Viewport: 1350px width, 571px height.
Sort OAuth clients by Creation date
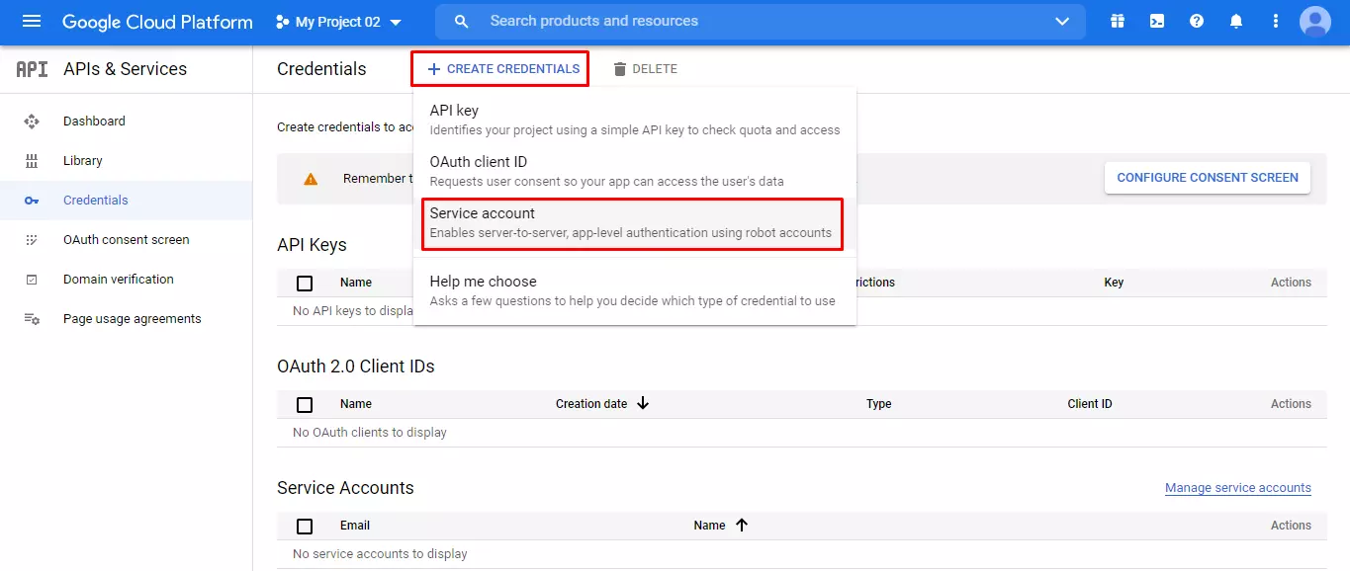click(591, 404)
